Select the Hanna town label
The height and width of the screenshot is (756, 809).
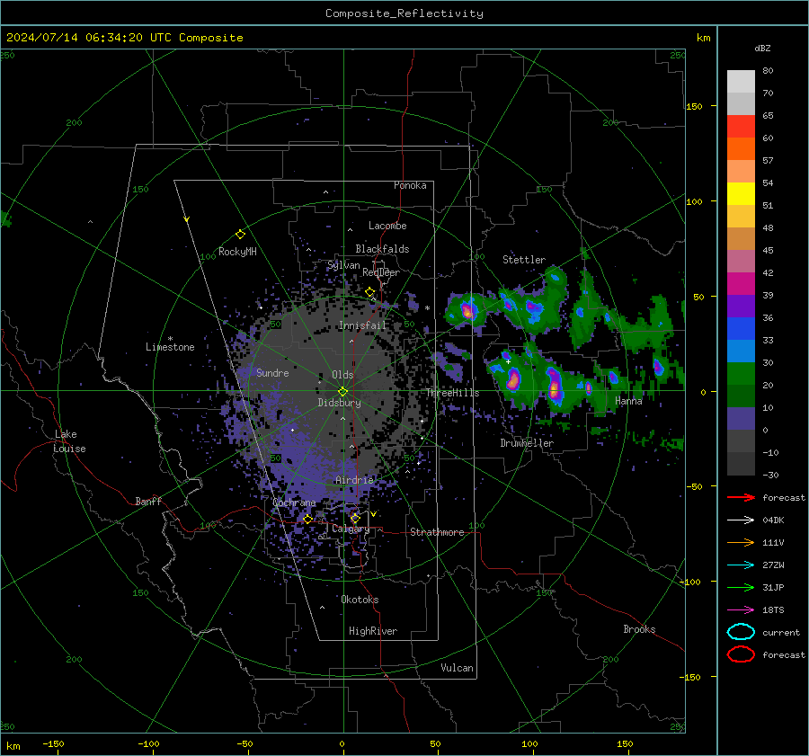(628, 401)
